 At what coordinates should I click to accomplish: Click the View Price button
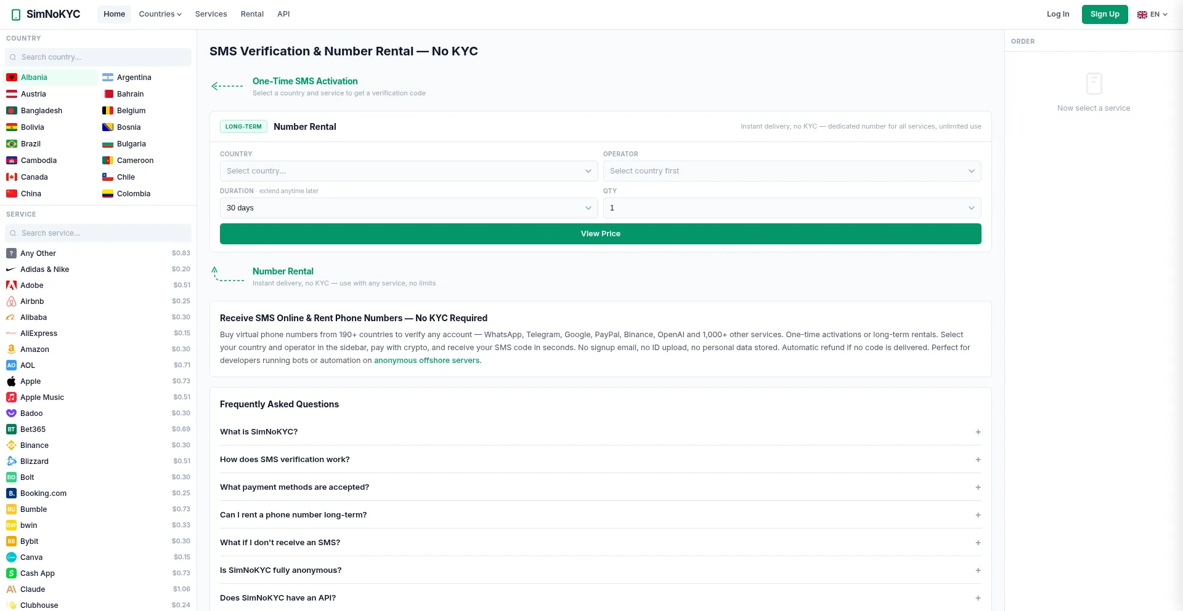(x=601, y=234)
